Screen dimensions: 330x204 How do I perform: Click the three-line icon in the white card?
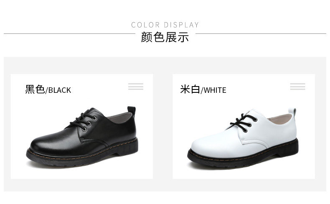point(297,87)
